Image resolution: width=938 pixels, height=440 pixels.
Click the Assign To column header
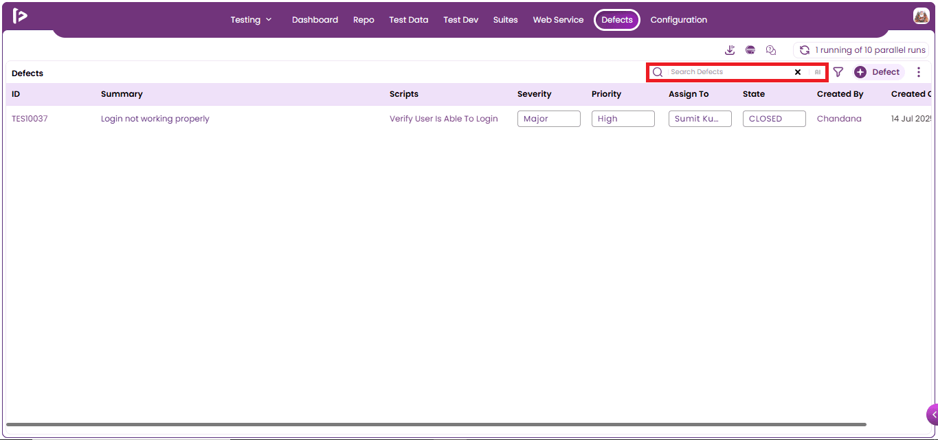[689, 94]
